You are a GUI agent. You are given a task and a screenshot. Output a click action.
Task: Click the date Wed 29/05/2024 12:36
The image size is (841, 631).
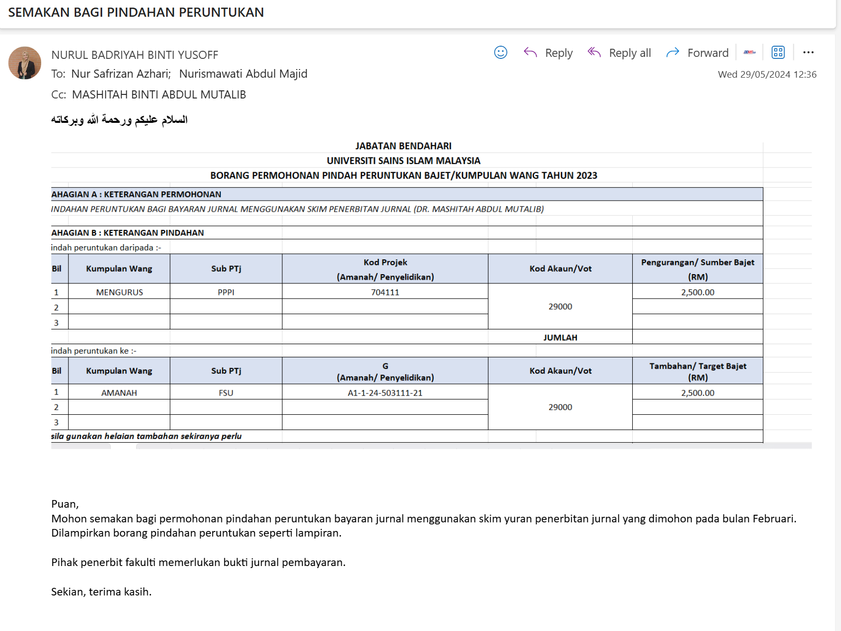click(x=767, y=74)
